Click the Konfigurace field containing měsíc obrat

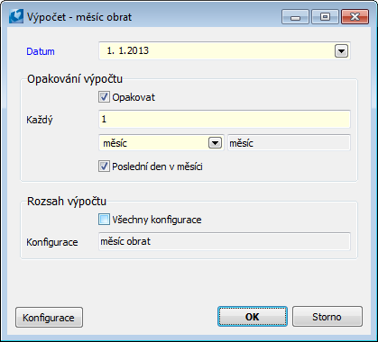(x=225, y=241)
